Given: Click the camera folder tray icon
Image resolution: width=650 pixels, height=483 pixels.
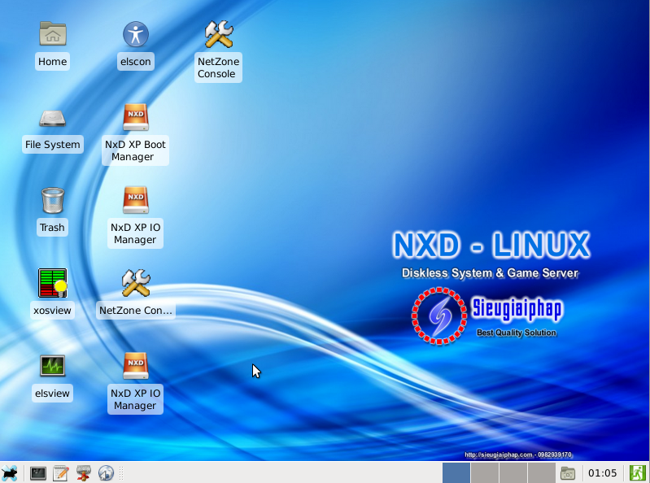Looking at the screenshot, I should (568, 473).
